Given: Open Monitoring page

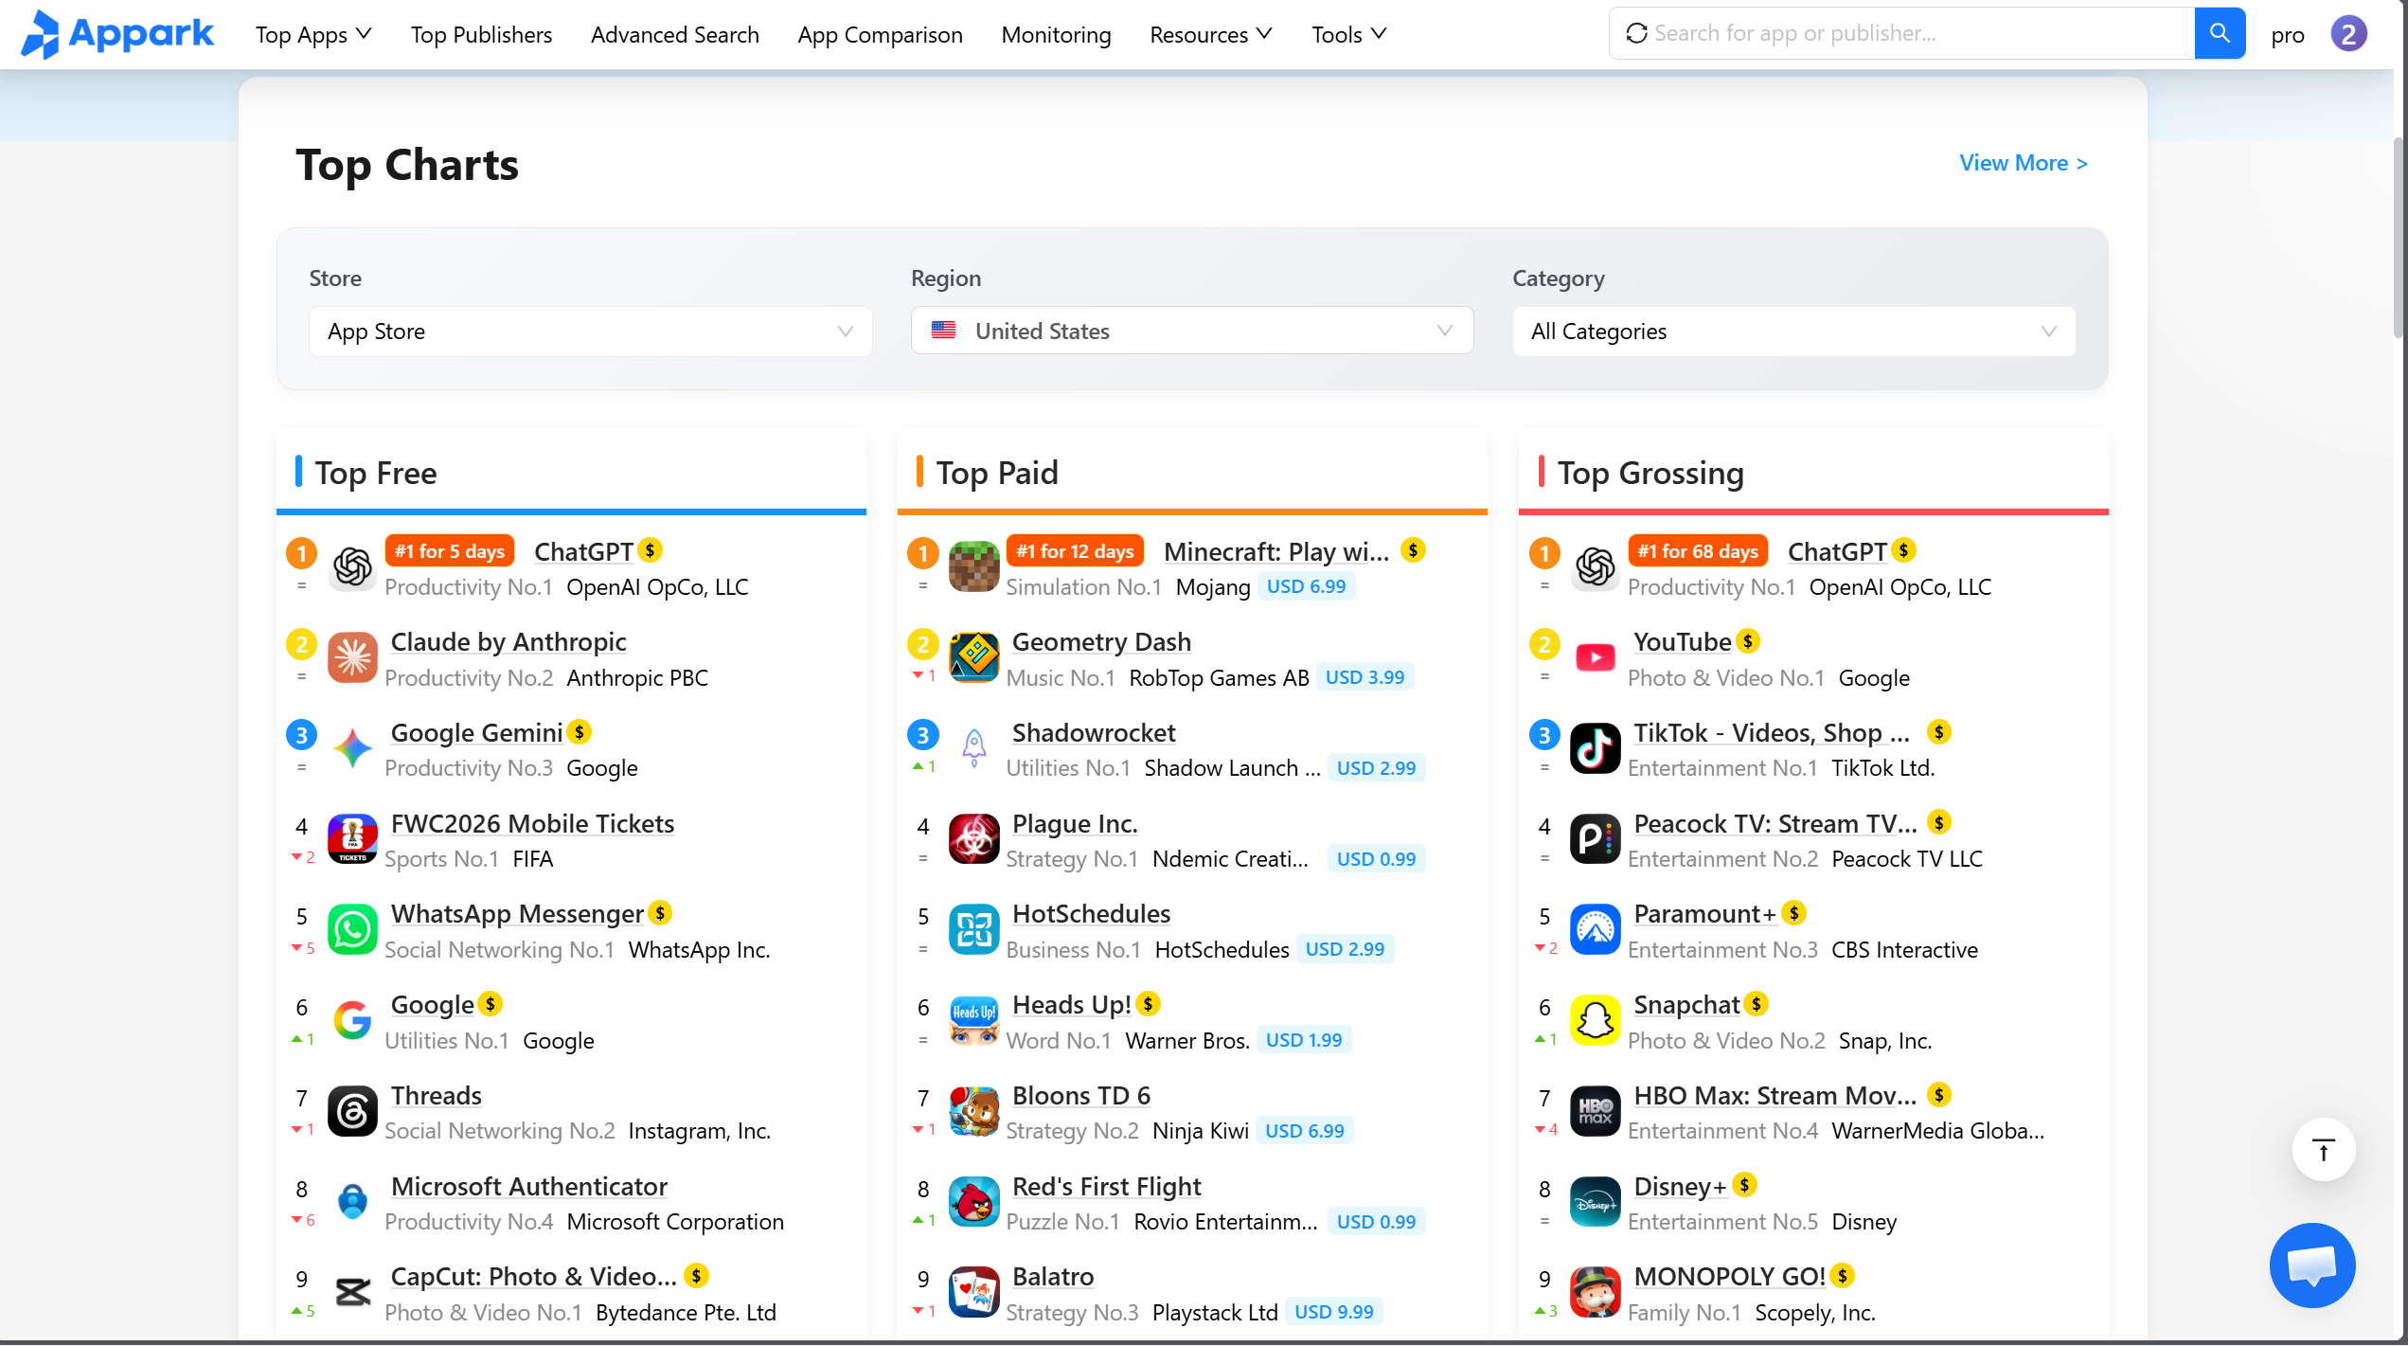Looking at the screenshot, I should point(1056,35).
